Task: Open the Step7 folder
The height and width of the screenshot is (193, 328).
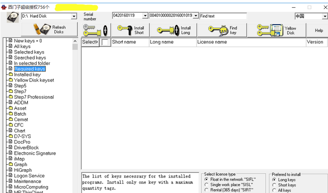Action: click(20, 91)
